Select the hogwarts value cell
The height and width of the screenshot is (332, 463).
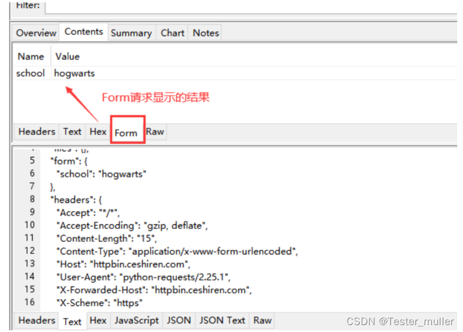tap(74, 73)
